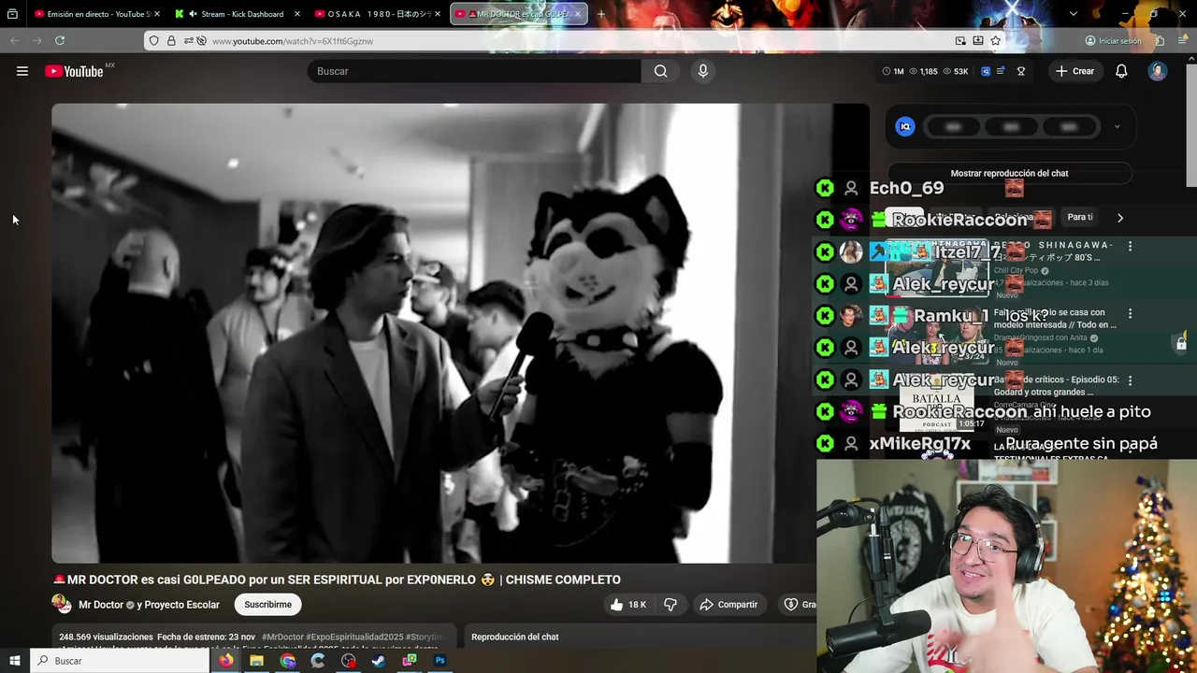Select the Para ti chip
This screenshot has height=673, width=1197.
pyautogui.click(x=1080, y=217)
